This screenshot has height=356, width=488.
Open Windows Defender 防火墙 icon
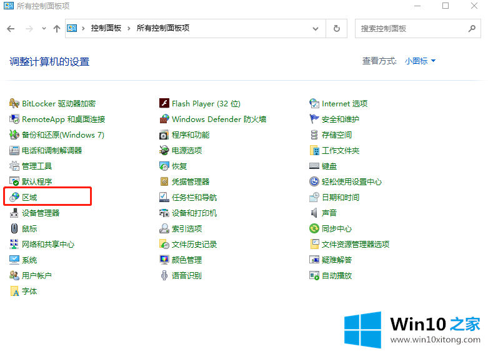[x=164, y=120]
